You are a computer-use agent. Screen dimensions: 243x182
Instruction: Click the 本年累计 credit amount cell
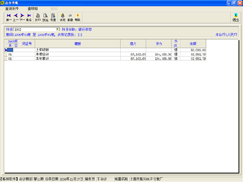(159, 59)
